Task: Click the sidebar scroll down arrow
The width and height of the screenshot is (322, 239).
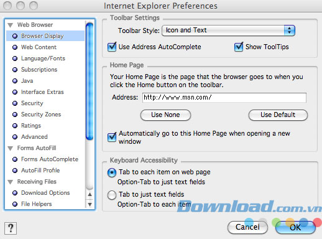Action: (x=90, y=204)
